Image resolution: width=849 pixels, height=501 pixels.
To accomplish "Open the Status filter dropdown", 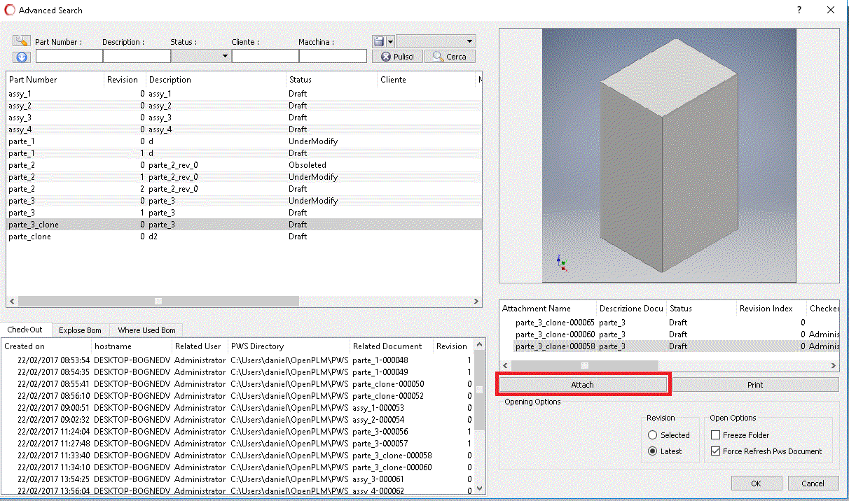I will coord(224,56).
